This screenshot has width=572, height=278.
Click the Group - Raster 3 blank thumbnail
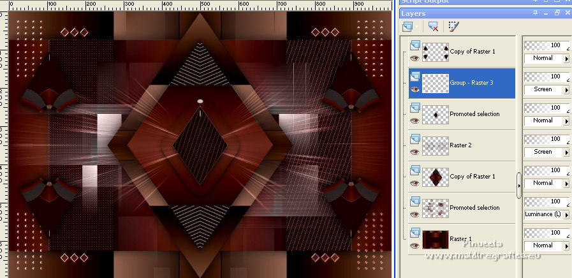435,83
